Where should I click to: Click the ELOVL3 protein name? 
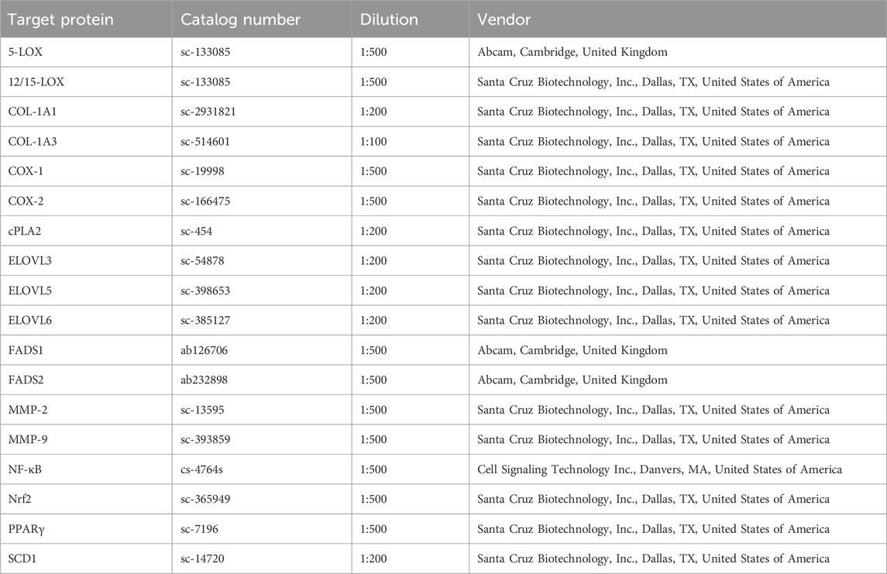30,261
